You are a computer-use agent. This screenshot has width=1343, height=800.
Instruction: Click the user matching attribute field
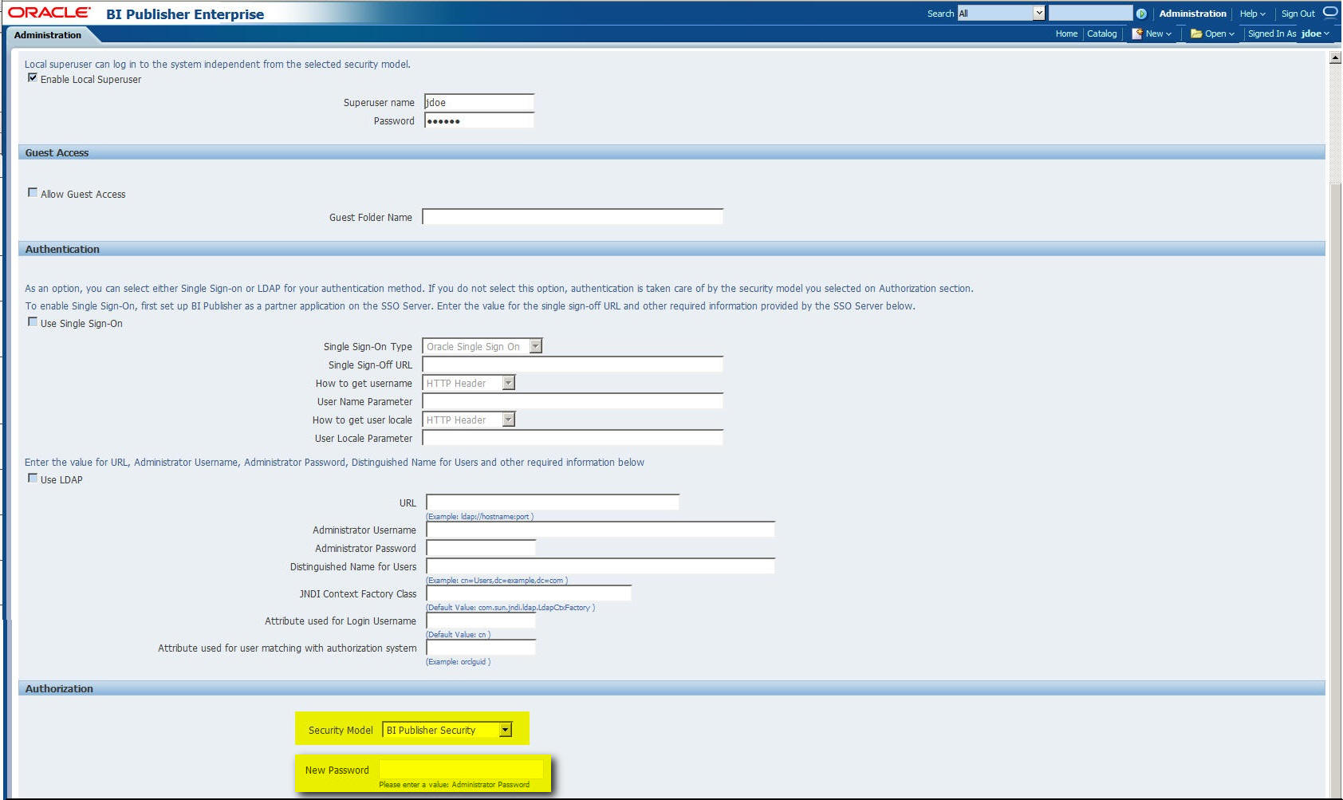click(481, 648)
